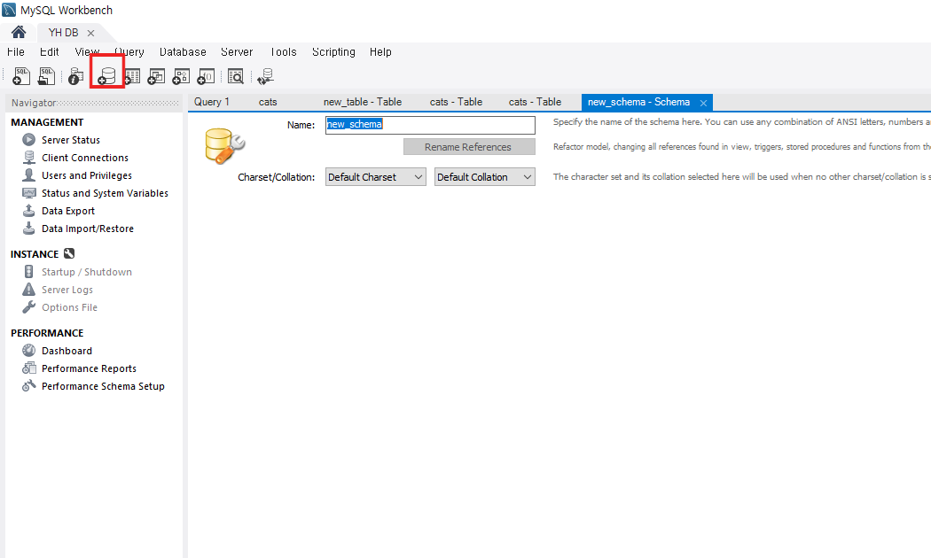Viewport: 931px width, 558px height.
Task: Open the Query menu
Action: coord(129,51)
